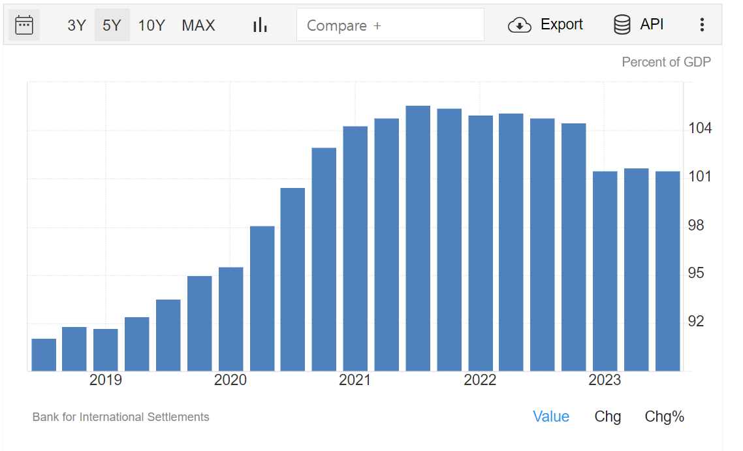
Task: Select the Value display mode
Action: [x=550, y=416]
